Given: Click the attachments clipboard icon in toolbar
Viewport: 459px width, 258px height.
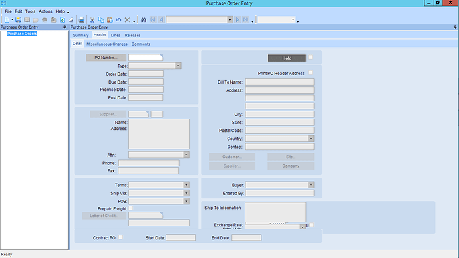Looking at the screenshot, I should pos(53,19).
